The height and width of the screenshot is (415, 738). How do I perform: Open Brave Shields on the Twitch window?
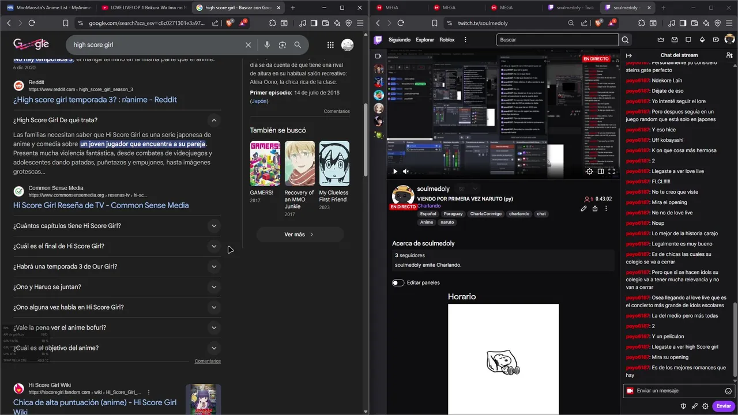[x=599, y=23]
